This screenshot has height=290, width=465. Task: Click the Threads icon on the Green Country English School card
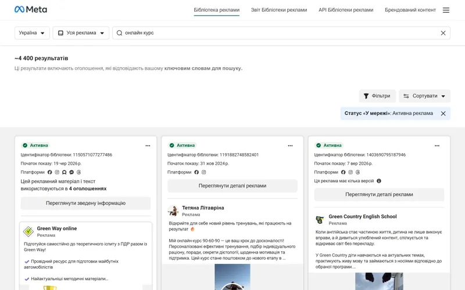coord(357,172)
